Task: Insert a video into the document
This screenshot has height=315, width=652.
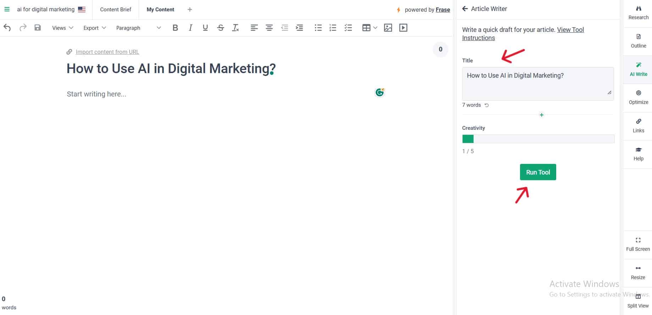Action: coord(403,28)
